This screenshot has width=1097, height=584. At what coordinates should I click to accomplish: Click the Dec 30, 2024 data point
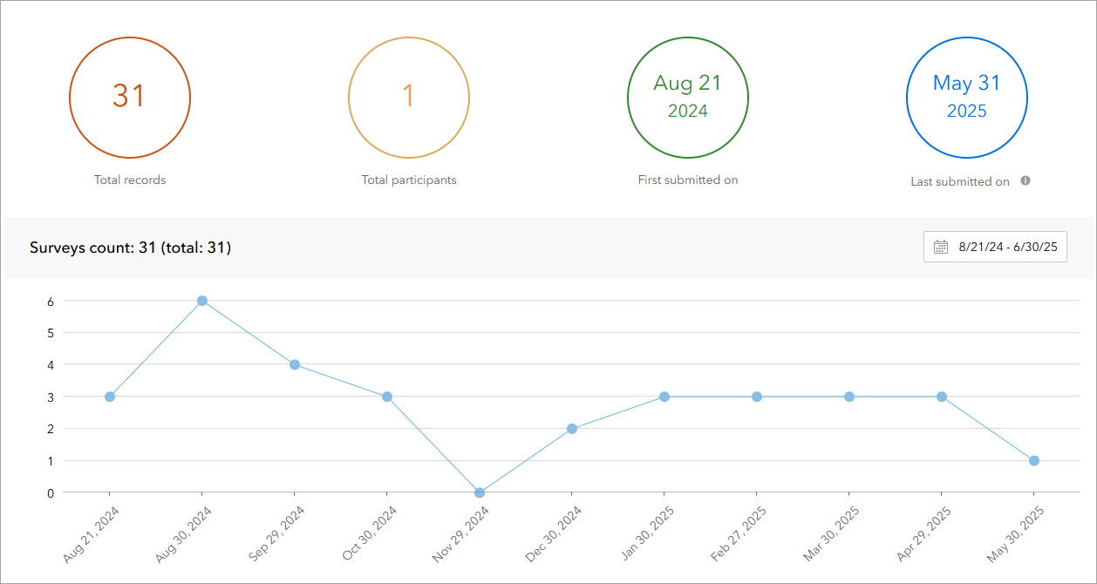[572, 429]
